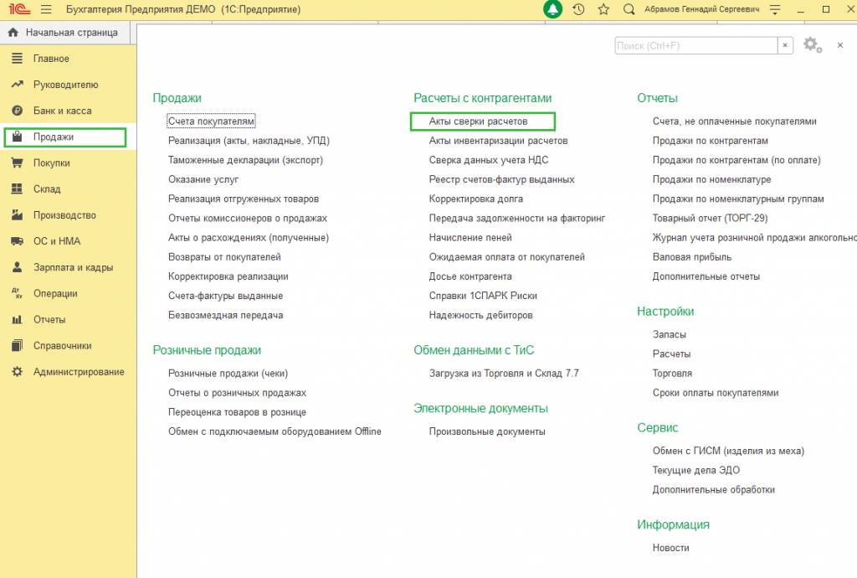Open Дополнительные обработки
The width and height of the screenshot is (857, 578).
tap(714, 490)
